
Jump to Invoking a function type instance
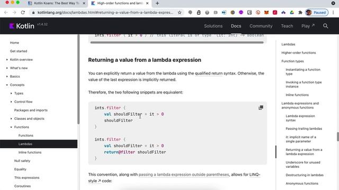(x=304, y=84)
